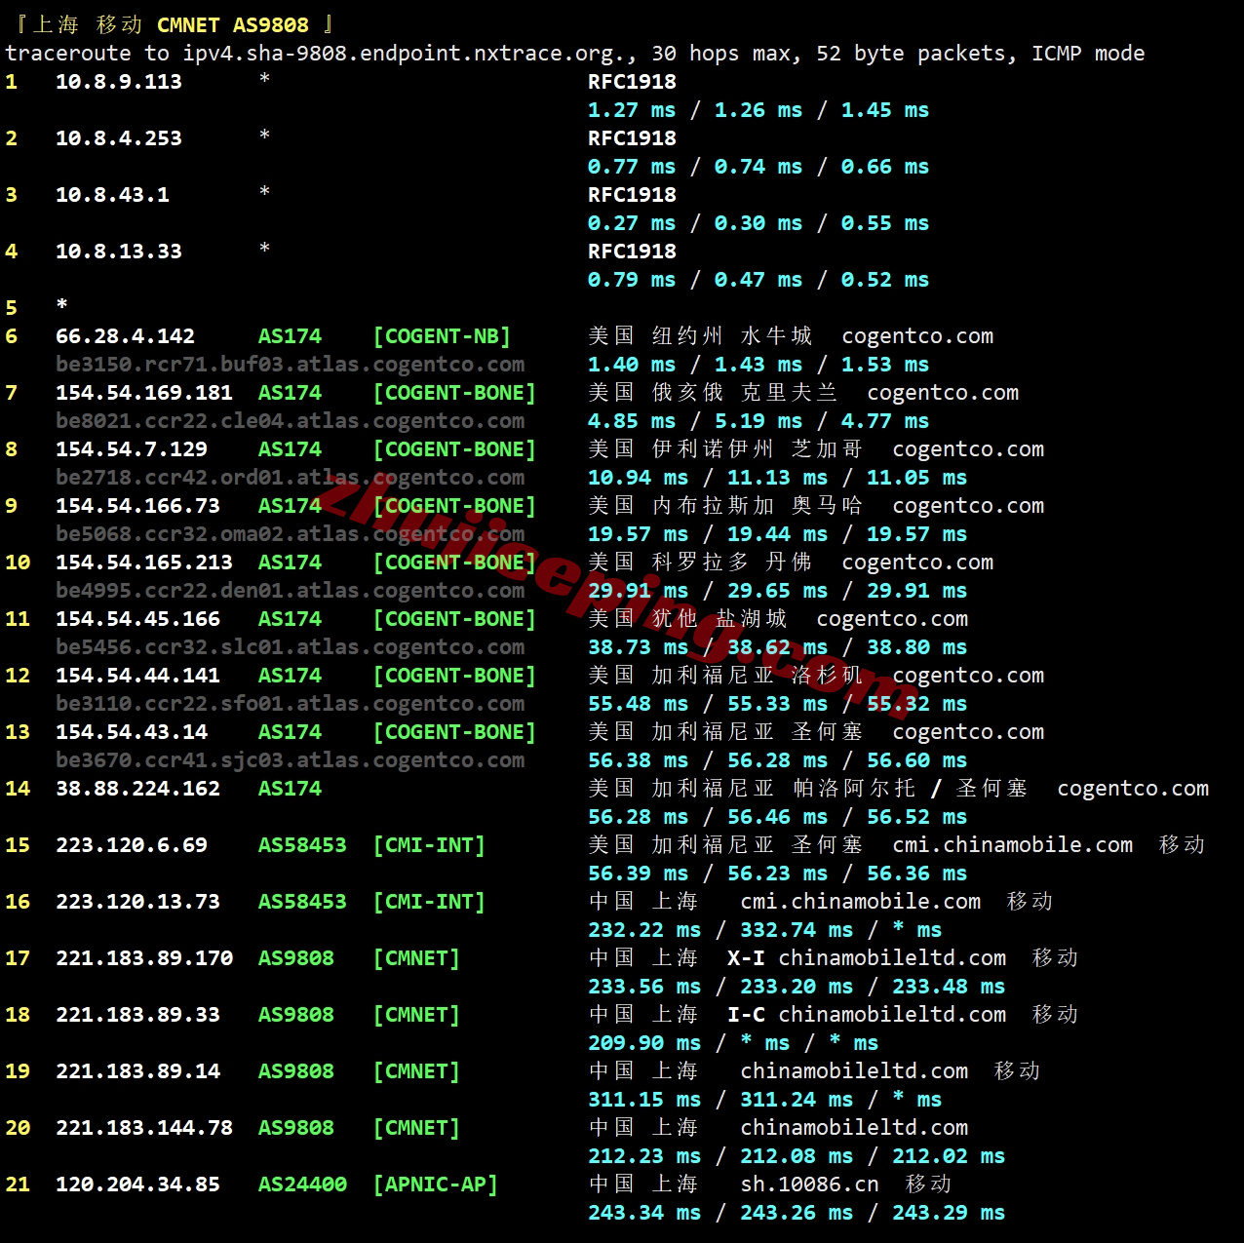Click X-I chinamobileltd.com on hop 17
The image size is (1244, 1243).
pos(867,958)
